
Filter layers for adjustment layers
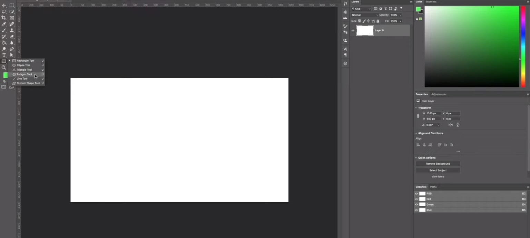(x=381, y=9)
